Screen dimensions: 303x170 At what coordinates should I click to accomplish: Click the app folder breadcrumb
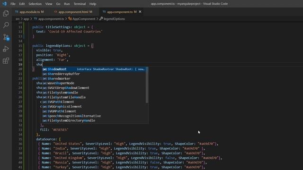(27, 19)
